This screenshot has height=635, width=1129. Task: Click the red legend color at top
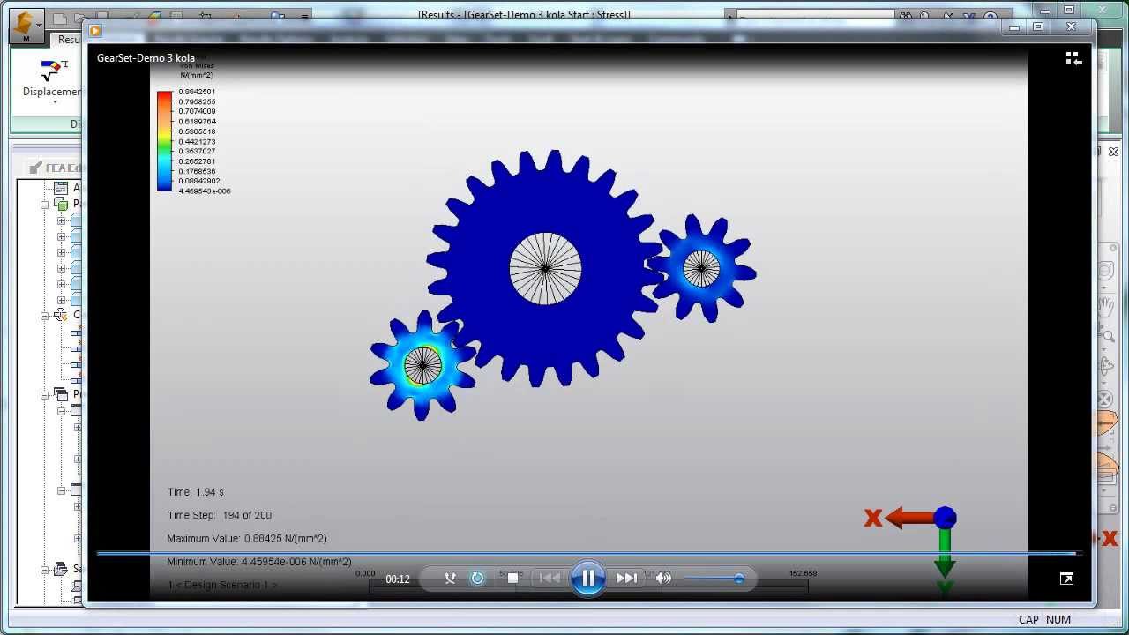pyautogui.click(x=165, y=97)
